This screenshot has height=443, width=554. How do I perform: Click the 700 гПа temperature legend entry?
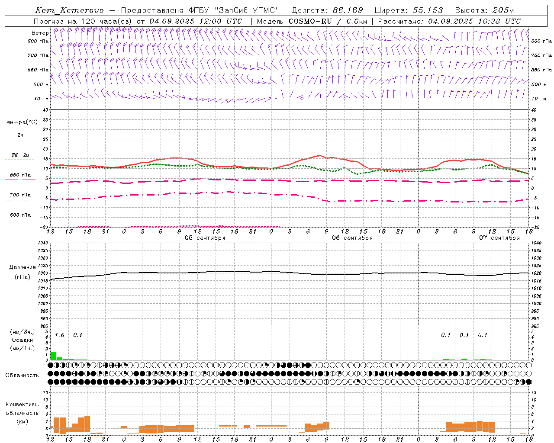[20, 195]
